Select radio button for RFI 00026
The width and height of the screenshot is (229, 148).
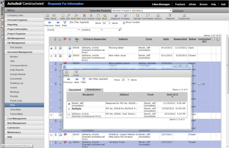coord(51,48)
